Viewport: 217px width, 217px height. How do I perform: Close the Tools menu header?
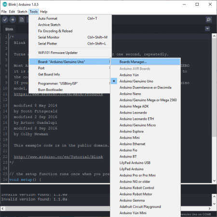click(34, 12)
